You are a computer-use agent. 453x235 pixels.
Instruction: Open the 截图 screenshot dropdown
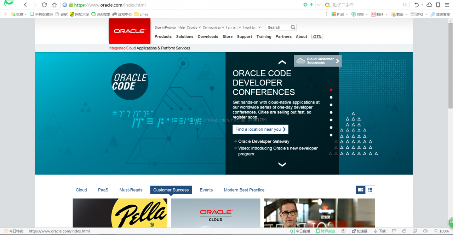[399, 14]
